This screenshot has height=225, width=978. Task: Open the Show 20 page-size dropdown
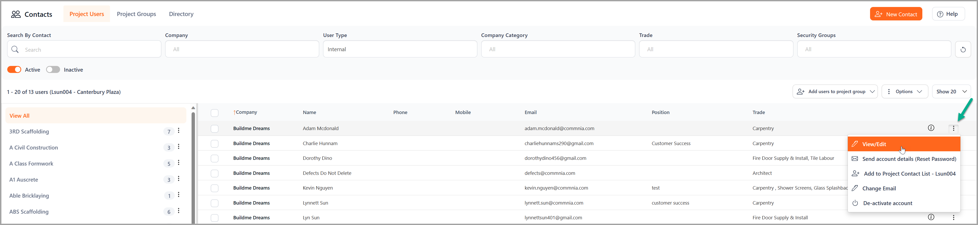[x=951, y=92]
